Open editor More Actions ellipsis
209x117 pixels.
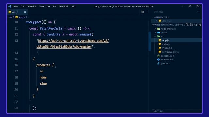(x=147, y=12)
